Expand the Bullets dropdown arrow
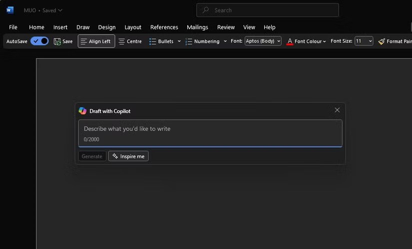The height and width of the screenshot is (249, 412). point(179,41)
